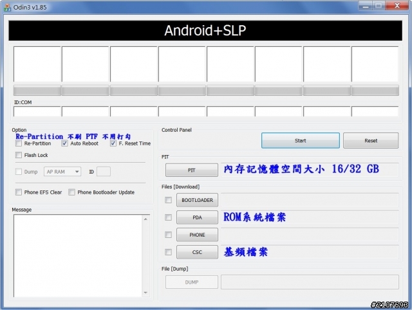Image resolution: width=412 pixels, height=310 pixels.
Task: Click the Reset button
Action: [371, 140]
